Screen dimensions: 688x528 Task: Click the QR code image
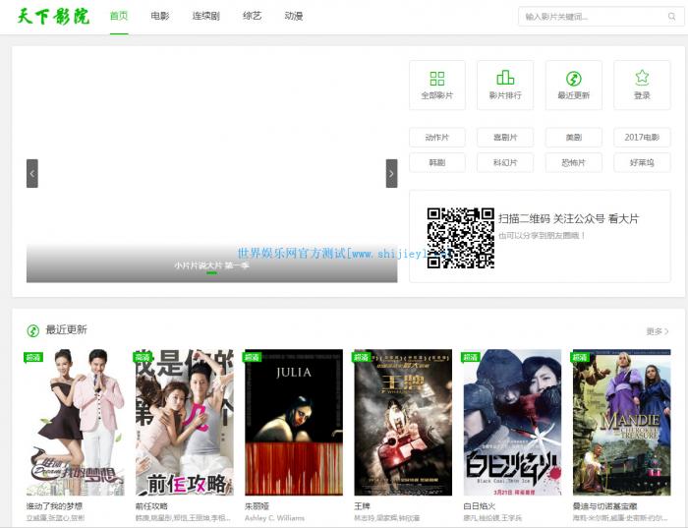click(460, 238)
